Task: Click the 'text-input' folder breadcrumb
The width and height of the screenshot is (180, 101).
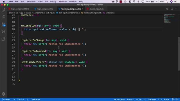Action: click(x=50, y=13)
